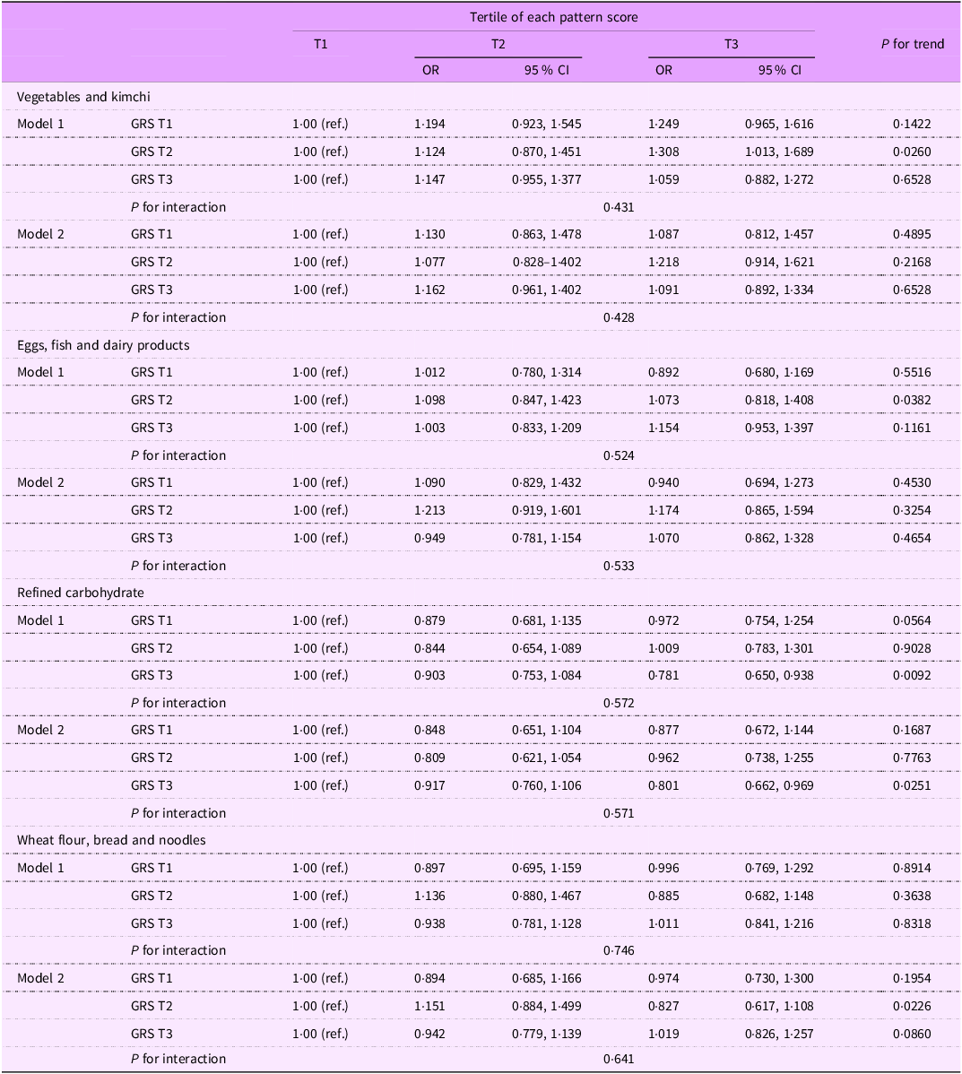Select the 'Refined carbohydrate' section heading
Viewport: 962px width, 1074px height.
pos(81,593)
